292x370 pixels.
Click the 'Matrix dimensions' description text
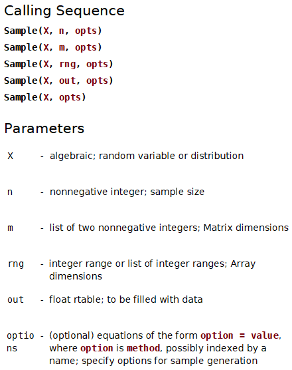pyautogui.click(x=246, y=228)
